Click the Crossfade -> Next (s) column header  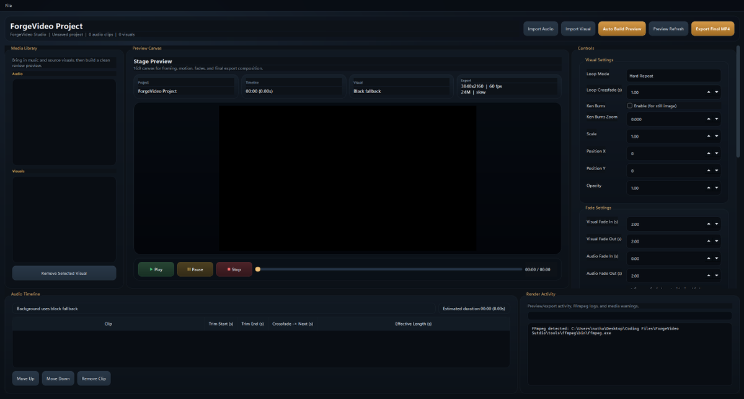(293, 324)
